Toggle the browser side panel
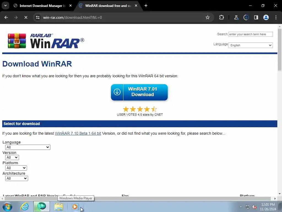Image resolution: width=282 pixels, height=212 pixels. pos(256,17)
